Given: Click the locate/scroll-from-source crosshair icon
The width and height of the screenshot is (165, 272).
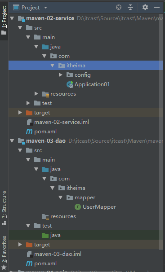Looking at the screenshot, I should coord(119,7).
